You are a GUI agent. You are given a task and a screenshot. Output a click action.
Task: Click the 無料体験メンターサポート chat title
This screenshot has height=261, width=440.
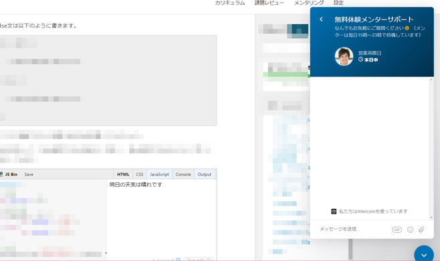click(x=374, y=19)
